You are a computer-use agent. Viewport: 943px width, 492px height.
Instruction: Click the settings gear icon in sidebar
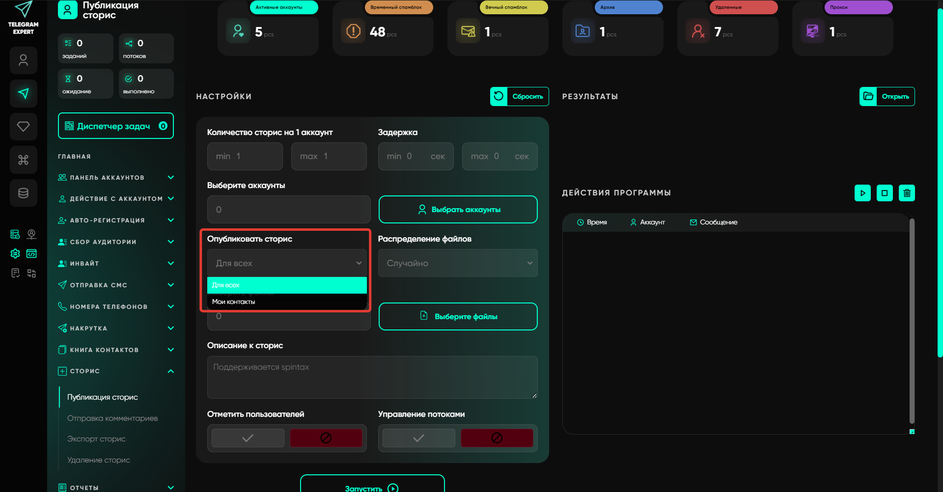pyautogui.click(x=15, y=253)
